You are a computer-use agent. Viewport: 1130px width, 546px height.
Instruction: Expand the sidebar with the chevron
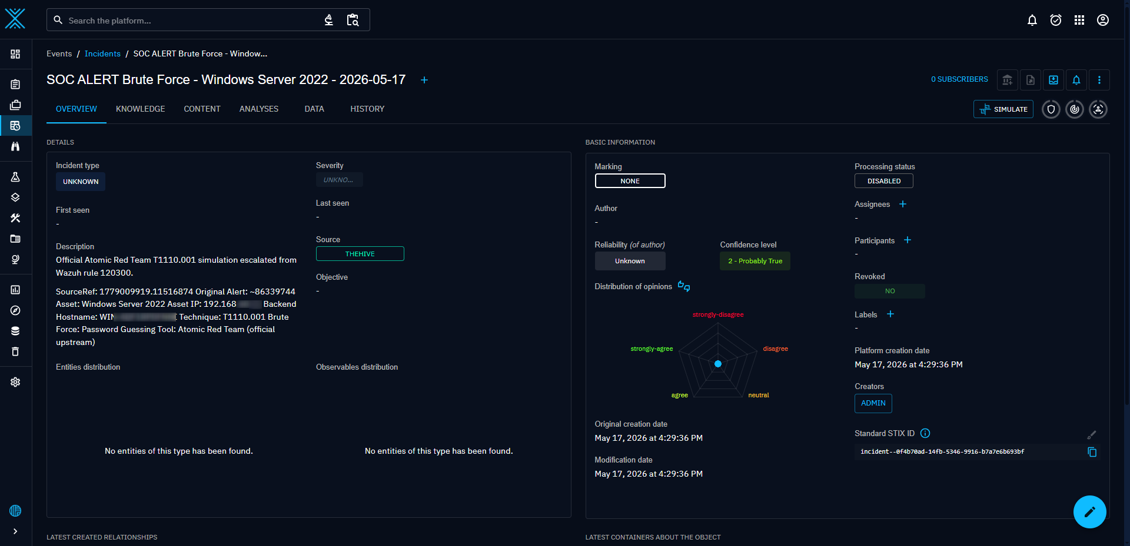click(15, 531)
